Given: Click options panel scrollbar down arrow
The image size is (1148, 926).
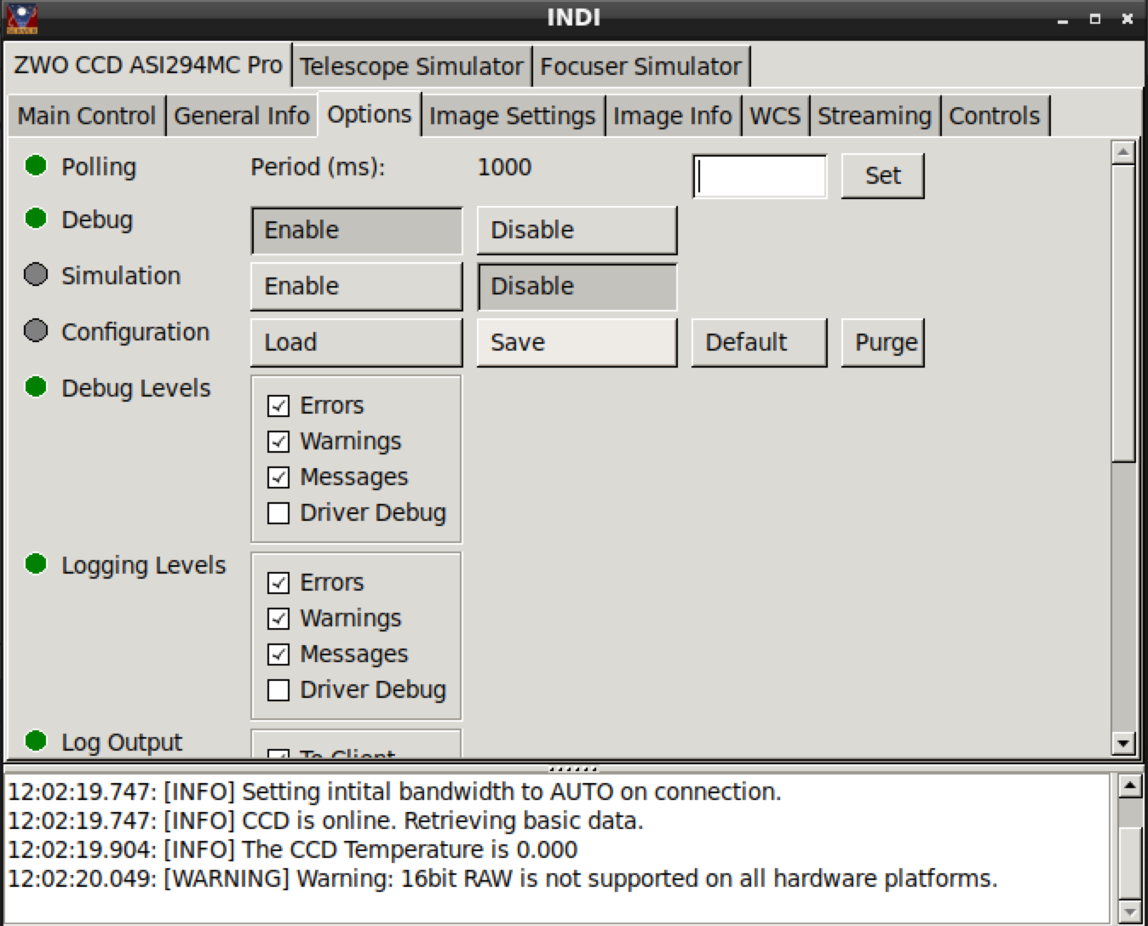Looking at the screenshot, I should click(1123, 744).
